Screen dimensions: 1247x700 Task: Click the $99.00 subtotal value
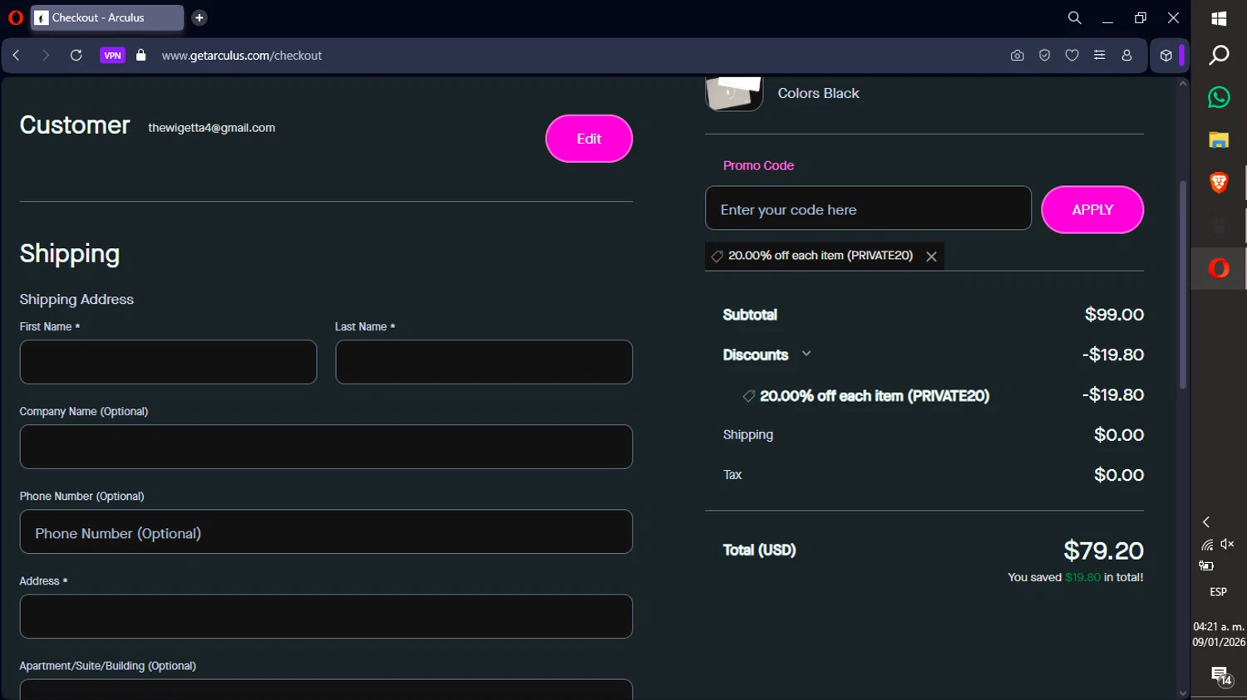pos(1114,315)
